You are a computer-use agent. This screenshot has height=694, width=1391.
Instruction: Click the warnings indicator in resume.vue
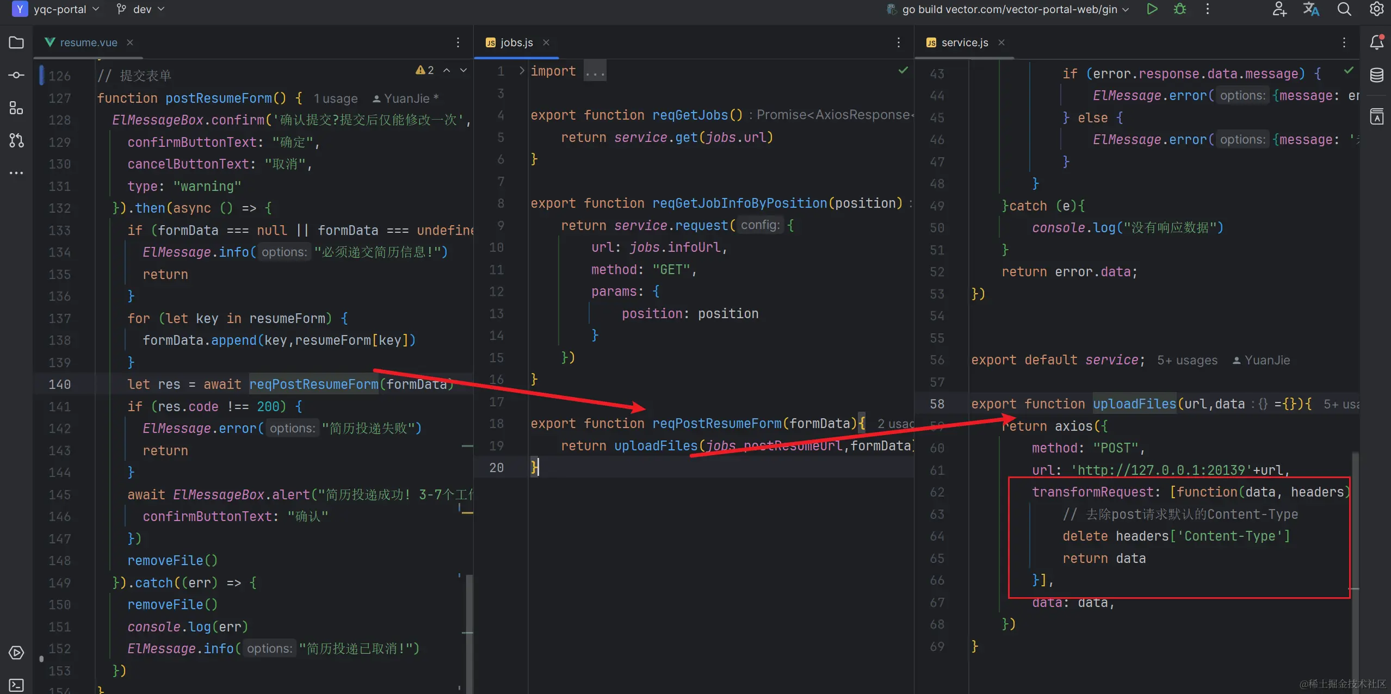coord(425,70)
